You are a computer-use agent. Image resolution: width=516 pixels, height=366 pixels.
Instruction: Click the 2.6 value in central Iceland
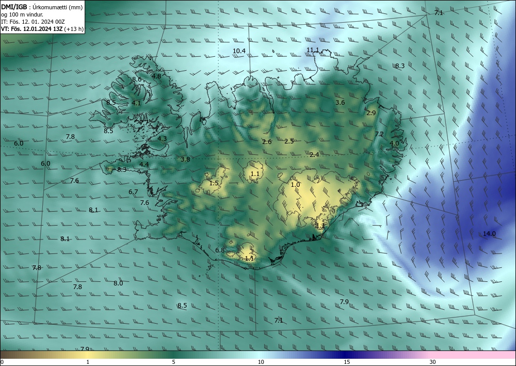click(267, 142)
